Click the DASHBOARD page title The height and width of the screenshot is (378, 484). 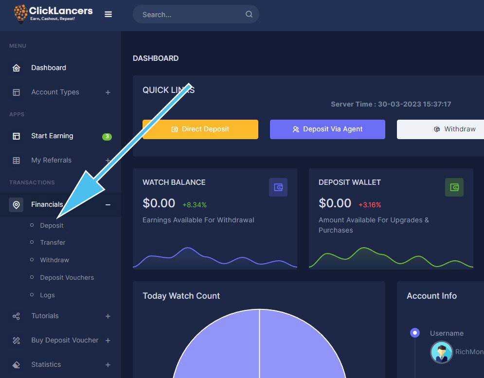tap(156, 58)
